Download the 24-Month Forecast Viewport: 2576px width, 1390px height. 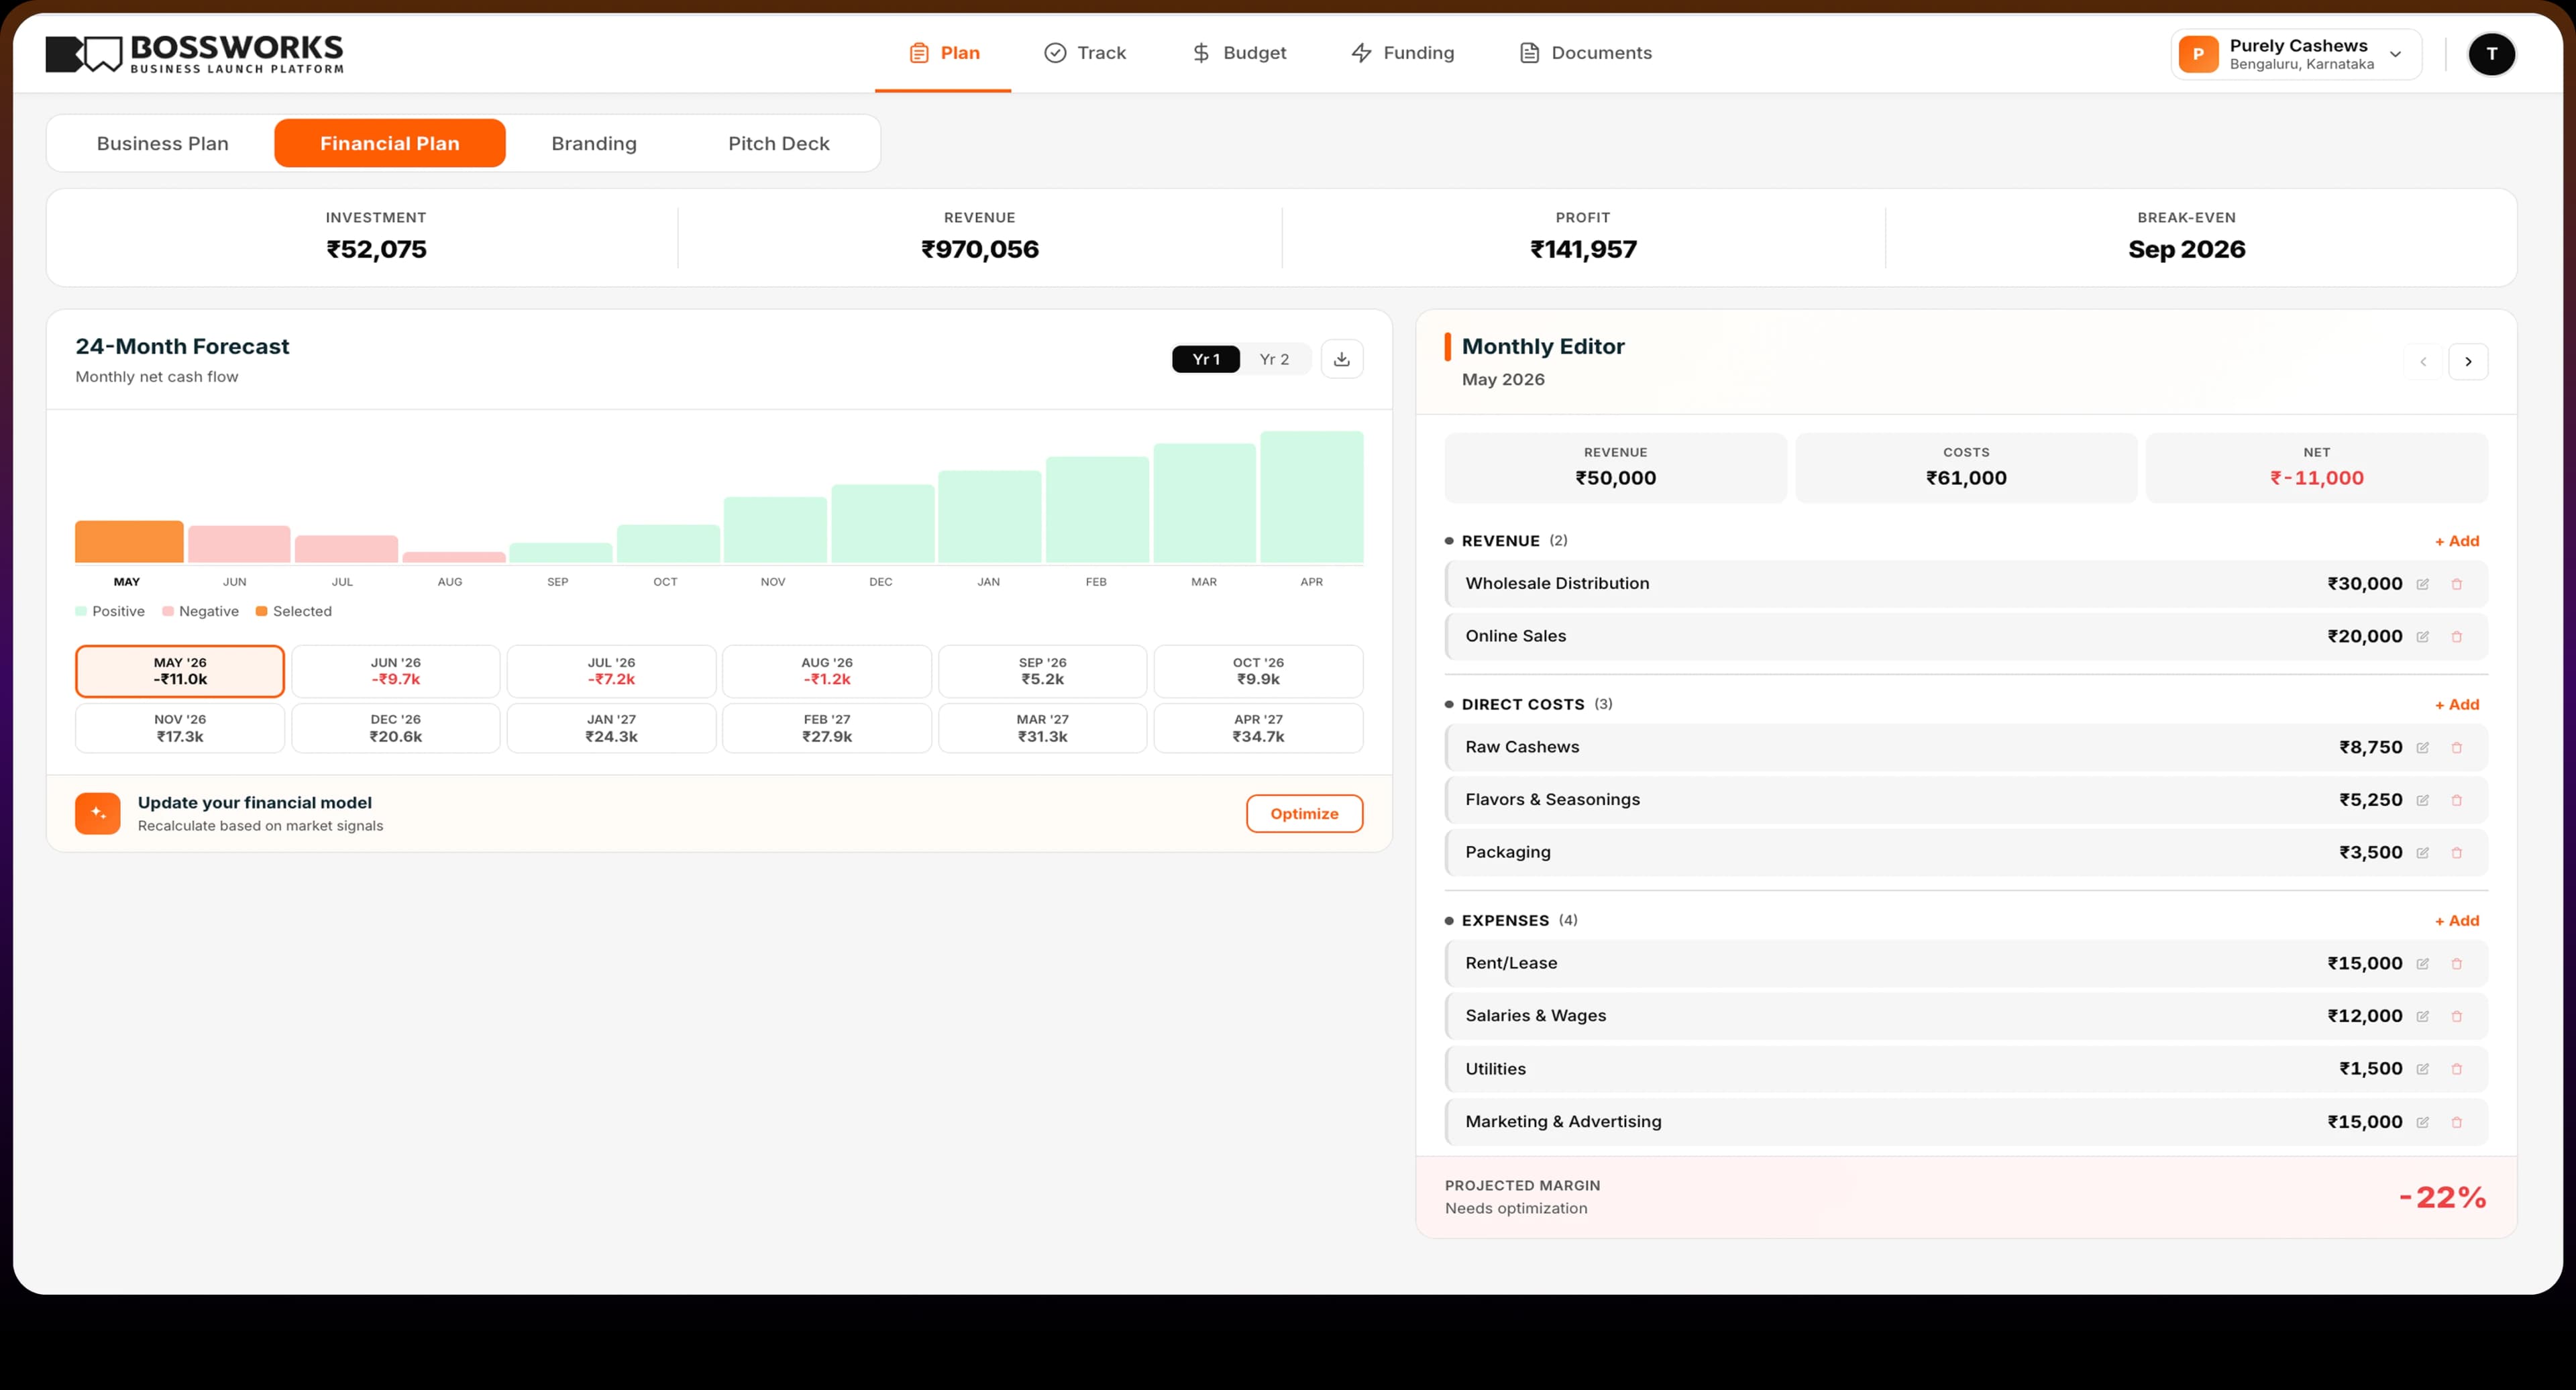1342,359
